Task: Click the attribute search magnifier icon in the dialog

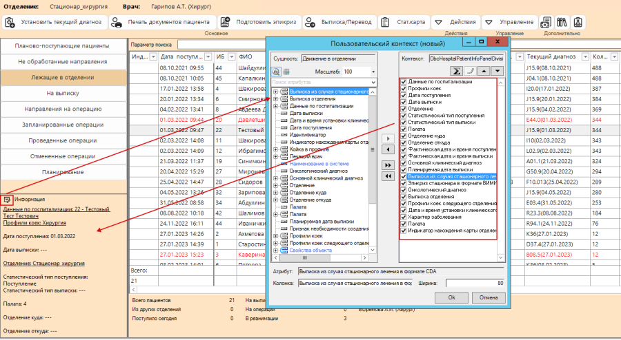Action: 276,72
